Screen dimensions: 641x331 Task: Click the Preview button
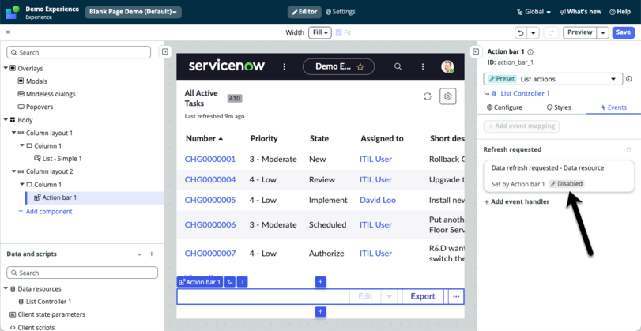tap(580, 32)
